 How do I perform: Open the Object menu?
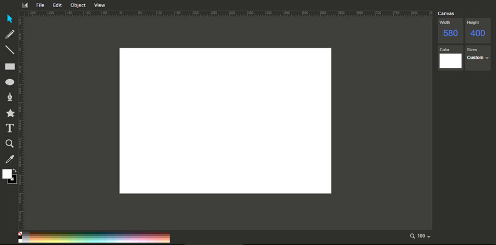(x=78, y=5)
